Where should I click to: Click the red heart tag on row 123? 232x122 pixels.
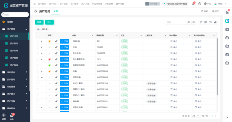[49, 59]
